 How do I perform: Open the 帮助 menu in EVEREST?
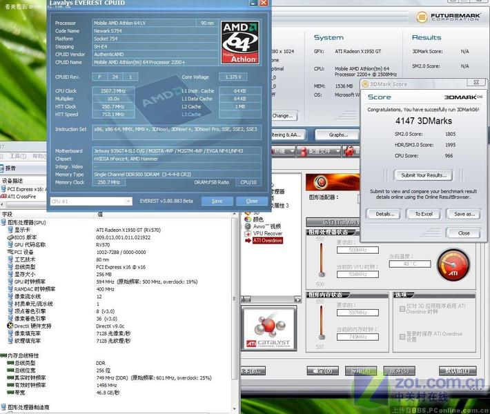pos(39,156)
